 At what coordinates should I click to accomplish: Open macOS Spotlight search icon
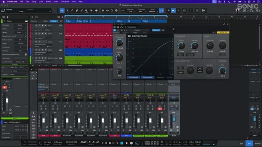245,2
